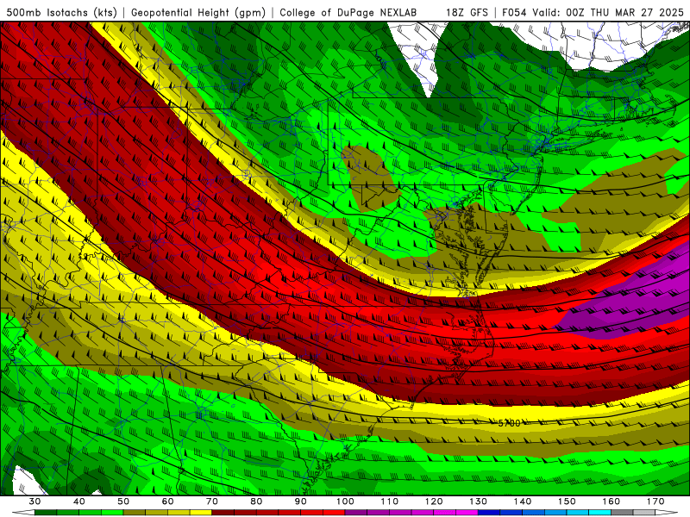
Task: Click the '100' legend value
Action: tap(345, 501)
